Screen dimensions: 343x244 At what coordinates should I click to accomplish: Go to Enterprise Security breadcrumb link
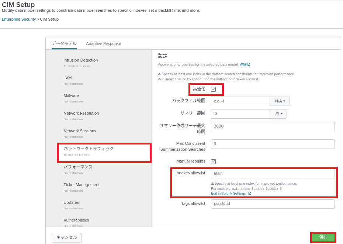pyautogui.click(x=19, y=19)
